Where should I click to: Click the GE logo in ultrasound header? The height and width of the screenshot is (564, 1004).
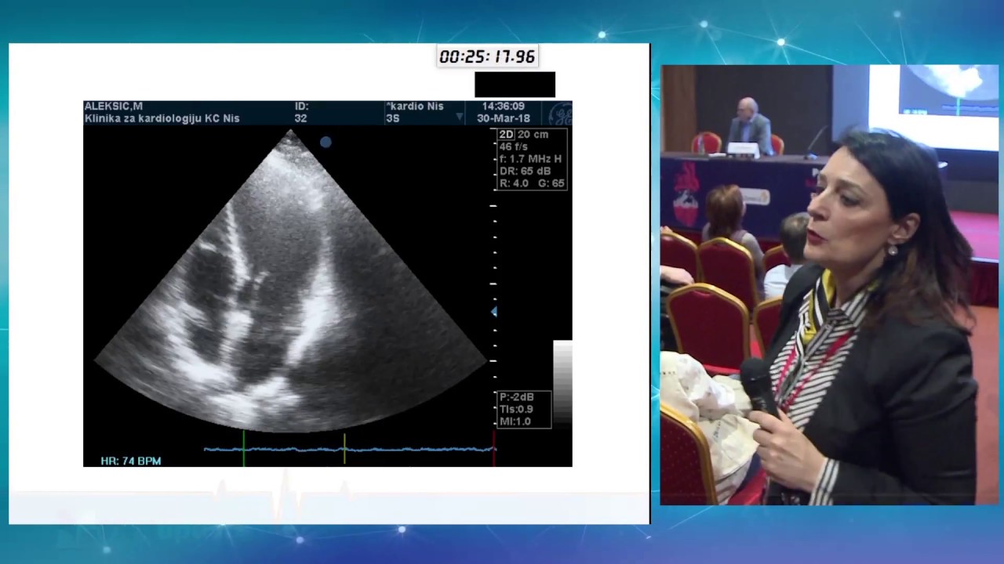[560, 114]
